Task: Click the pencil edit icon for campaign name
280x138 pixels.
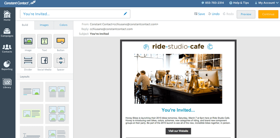Action: 125,14
